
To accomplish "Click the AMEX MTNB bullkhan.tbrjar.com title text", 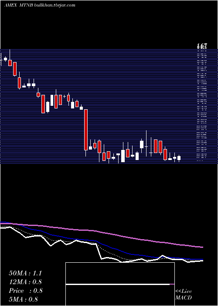I will 40,5.
